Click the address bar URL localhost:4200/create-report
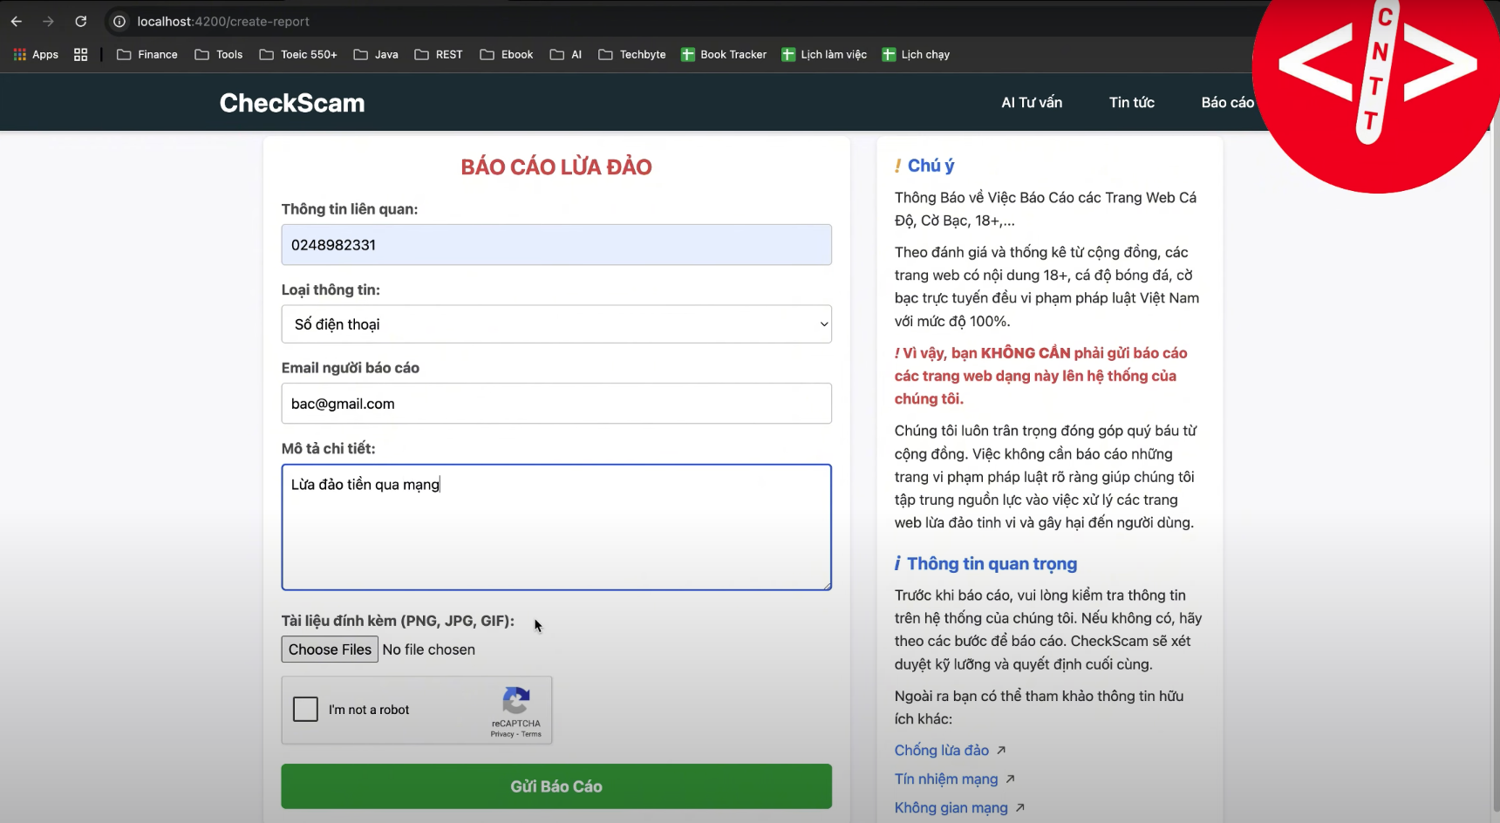 (223, 21)
